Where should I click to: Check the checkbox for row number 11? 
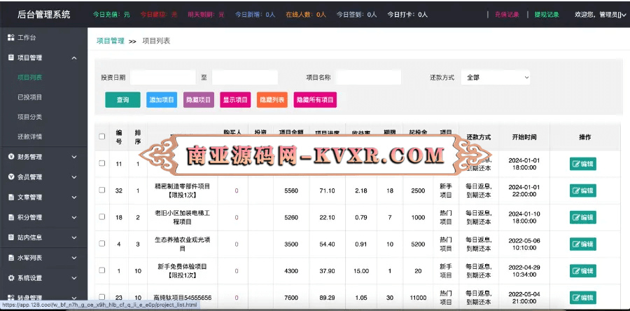(x=102, y=163)
